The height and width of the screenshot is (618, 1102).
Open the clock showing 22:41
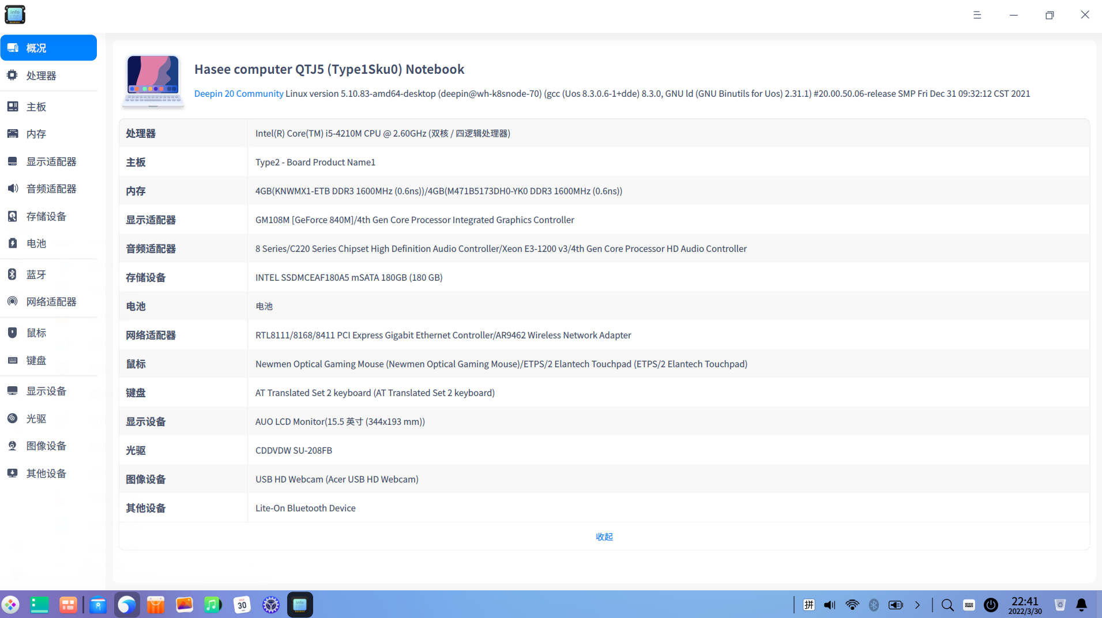(1025, 605)
